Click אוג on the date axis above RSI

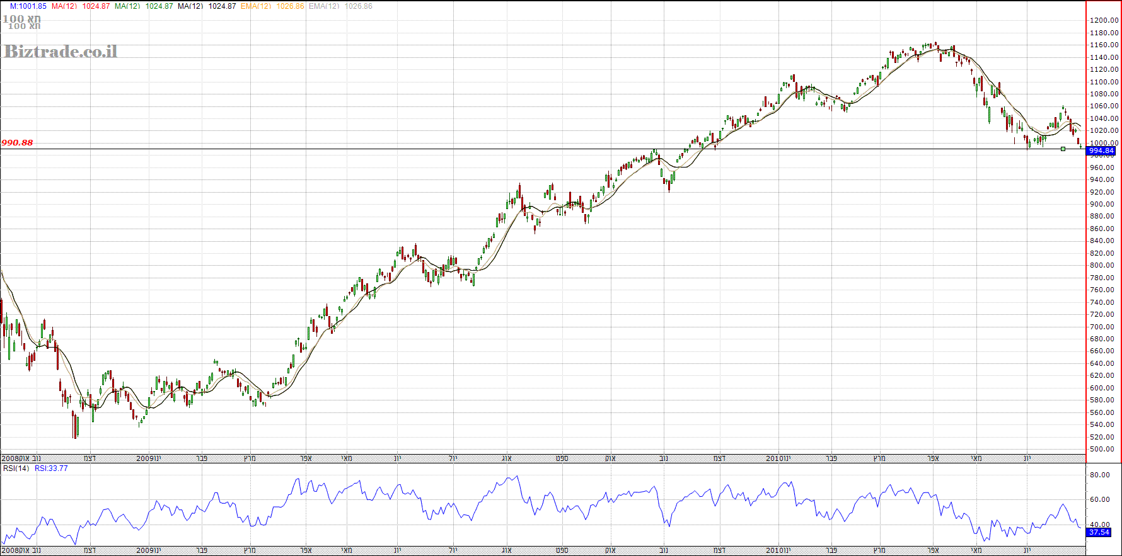coord(507,458)
